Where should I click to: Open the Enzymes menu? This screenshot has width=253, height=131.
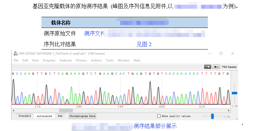click(49, 60)
